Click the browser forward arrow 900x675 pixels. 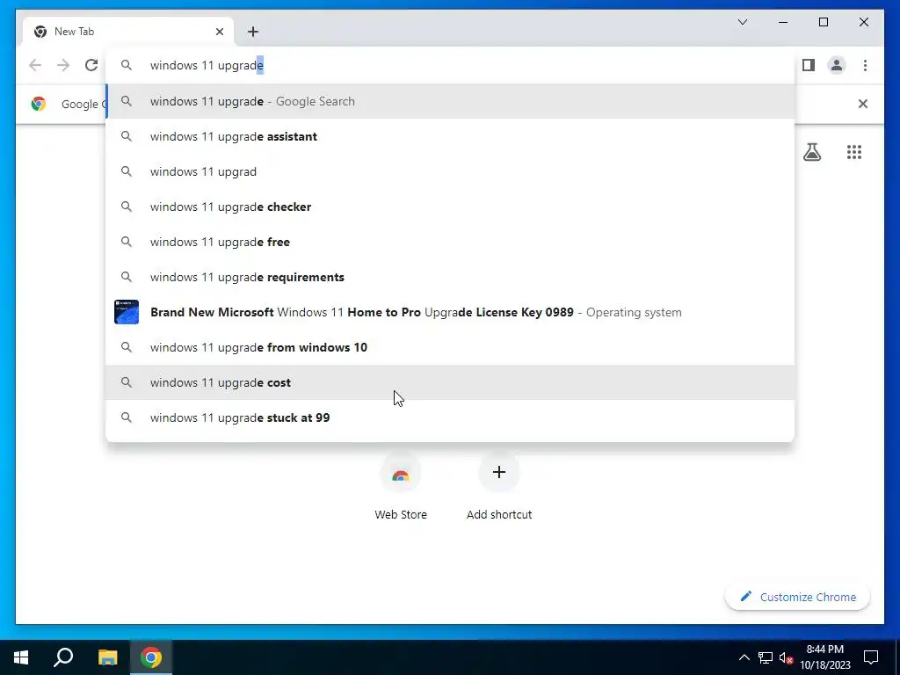[63, 65]
